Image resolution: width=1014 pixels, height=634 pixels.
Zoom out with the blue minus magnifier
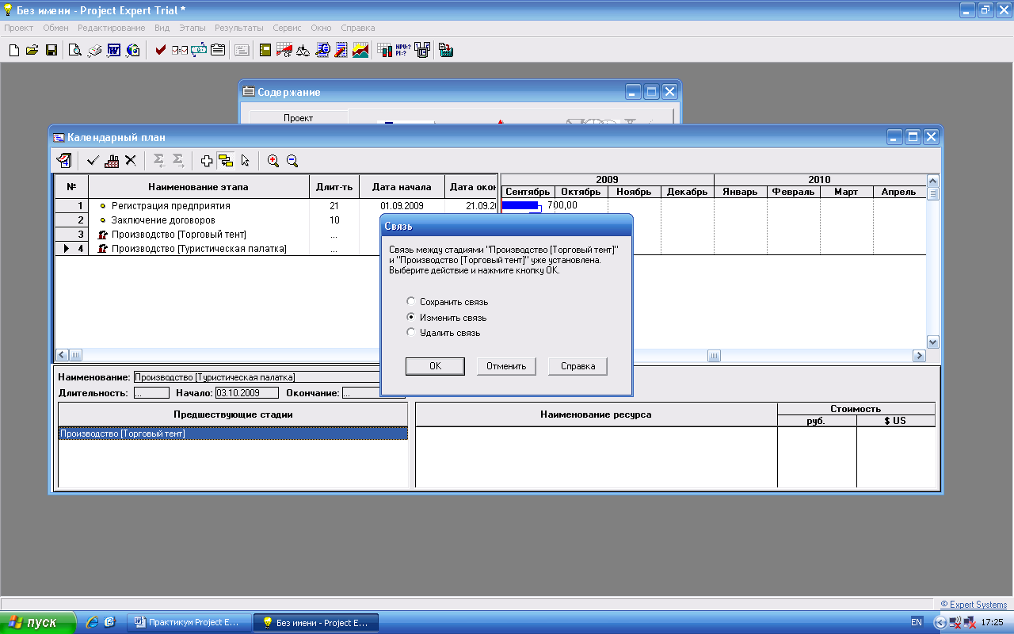tap(292, 160)
